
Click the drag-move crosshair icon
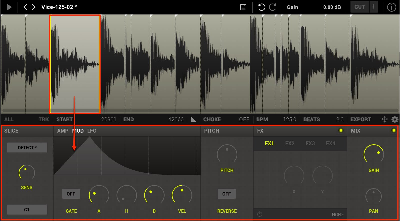click(385, 119)
